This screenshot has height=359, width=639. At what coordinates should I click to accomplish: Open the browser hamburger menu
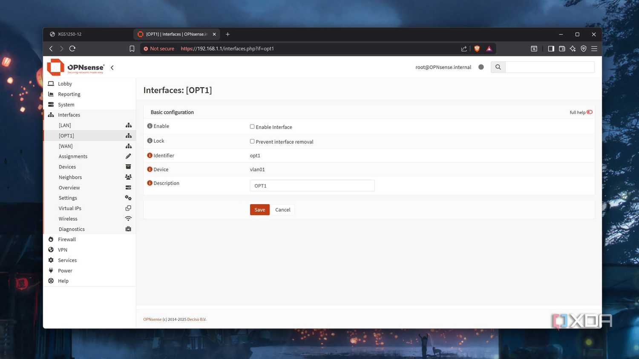click(594, 48)
